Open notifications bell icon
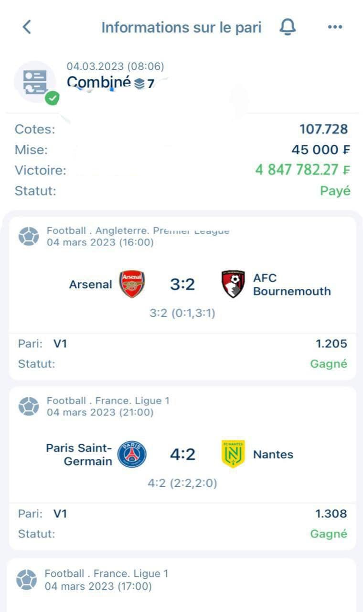Viewport: 363px width, 612px height. pyautogui.click(x=288, y=27)
